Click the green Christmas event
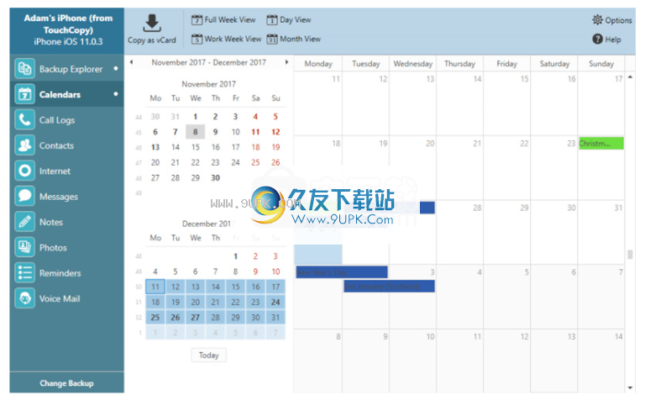This screenshot has height=411, width=650. [x=601, y=144]
